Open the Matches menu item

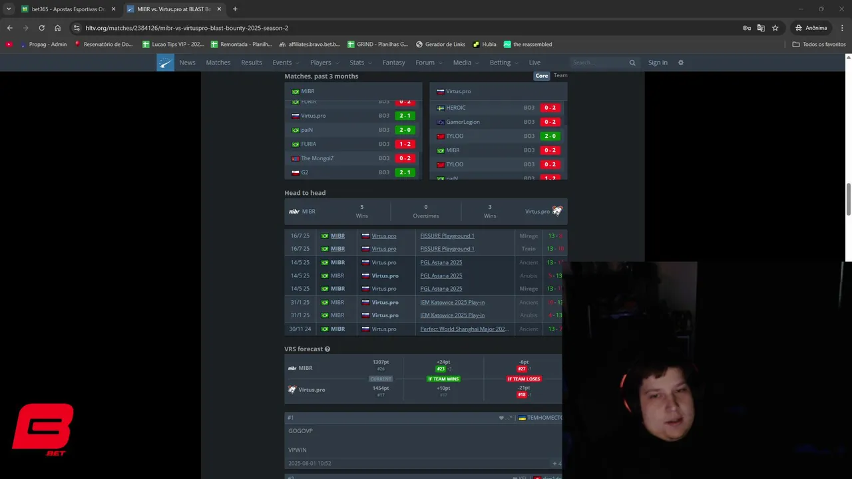[218, 63]
